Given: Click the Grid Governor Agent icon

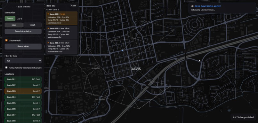Looking at the screenshot, I should [192, 6].
